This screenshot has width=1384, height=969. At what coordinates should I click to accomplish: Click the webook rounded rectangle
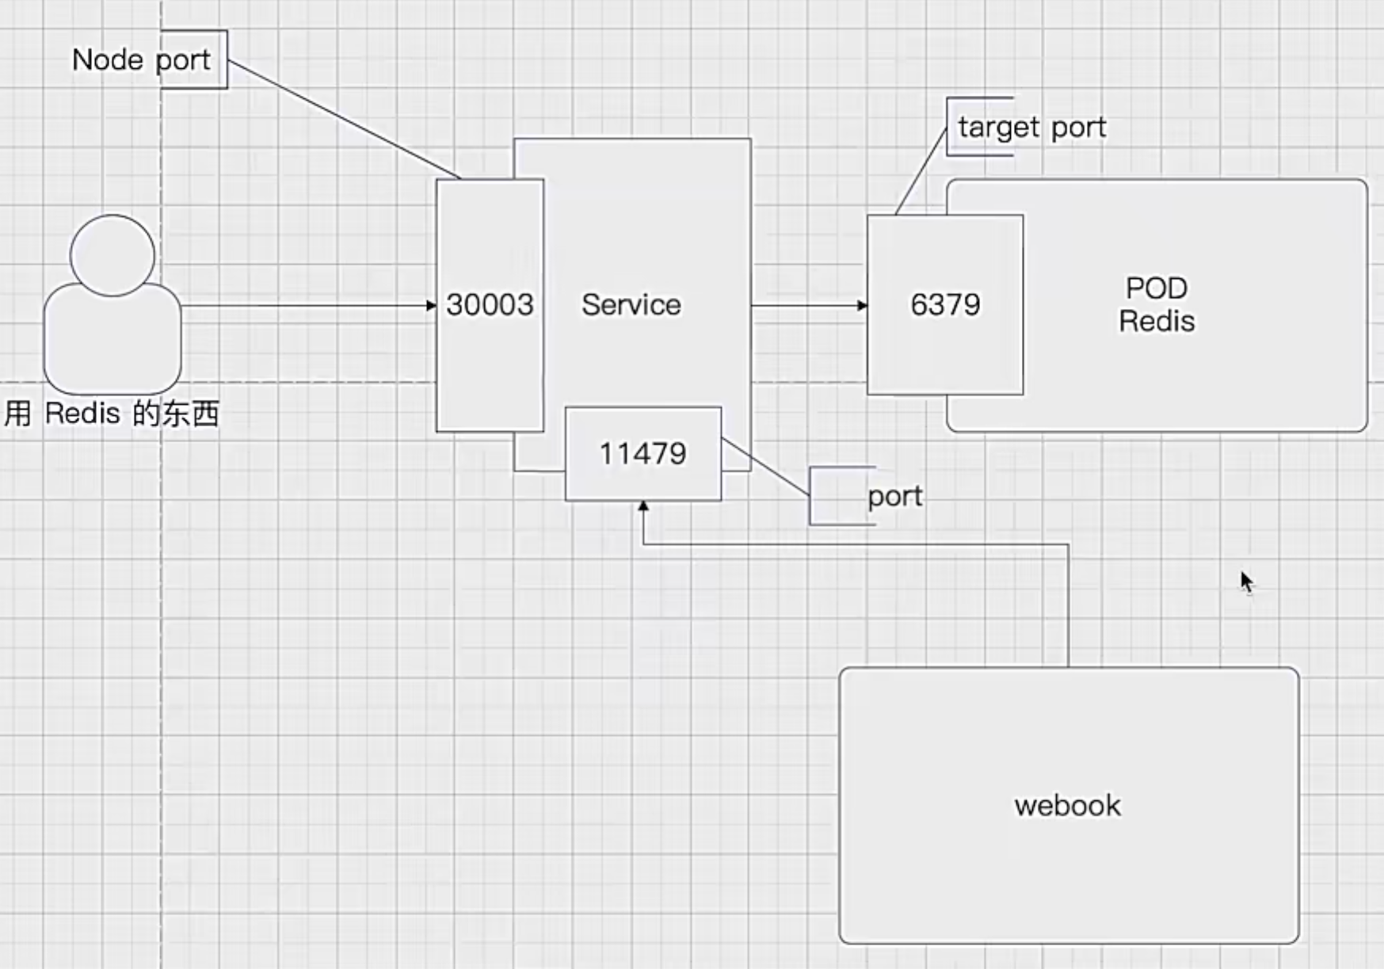tap(1068, 805)
